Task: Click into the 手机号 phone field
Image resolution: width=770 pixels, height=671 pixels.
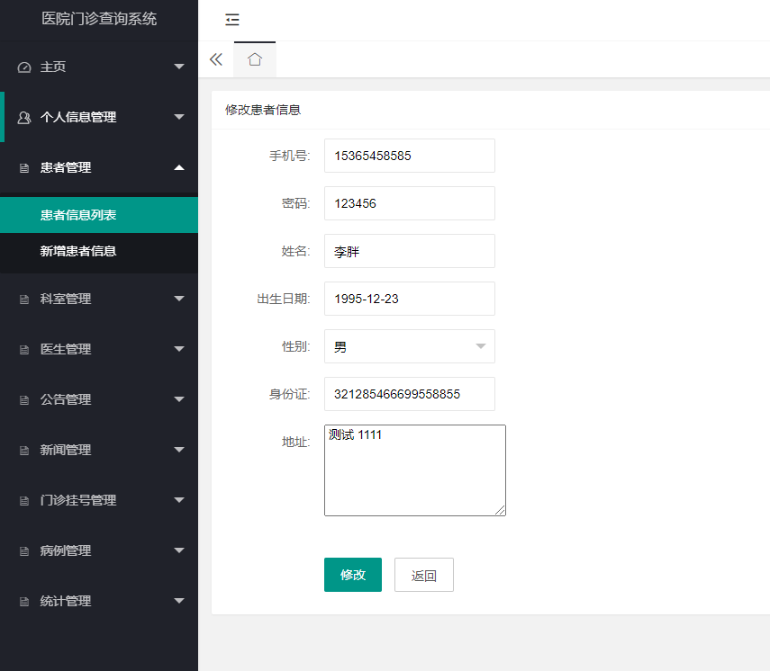Action: click(x=410, y=156)
